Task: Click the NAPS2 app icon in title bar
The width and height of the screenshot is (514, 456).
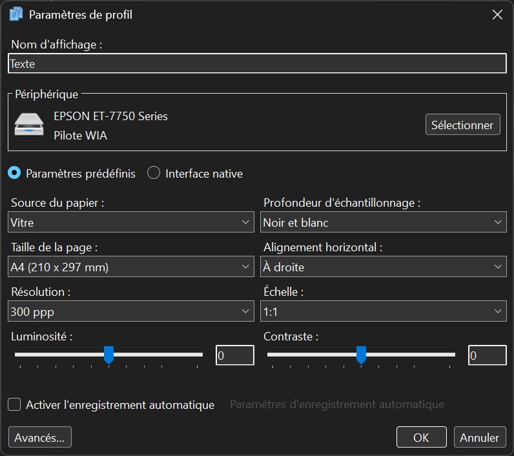Action: pyautogui.click(x=16, y=14)
